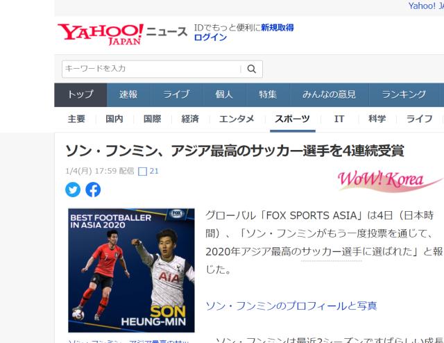Open the IT category

click(x=339, y=119)
